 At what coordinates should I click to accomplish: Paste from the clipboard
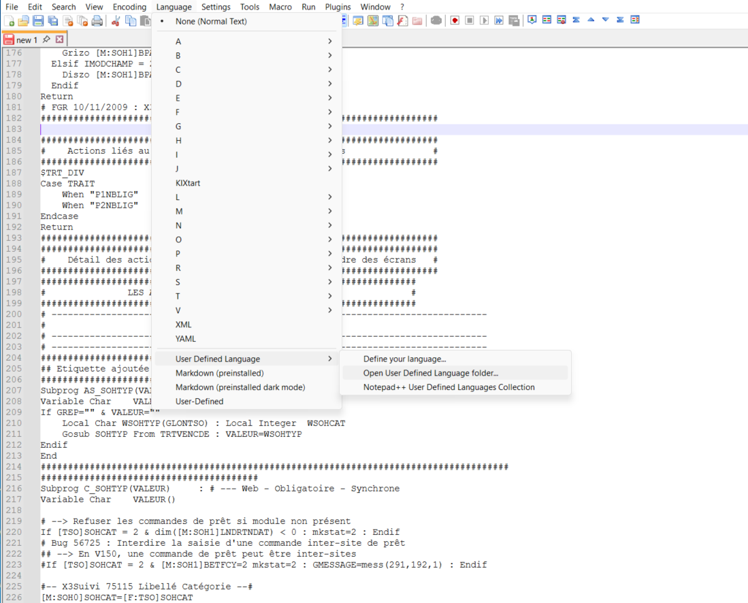click(x=145, y=20)
